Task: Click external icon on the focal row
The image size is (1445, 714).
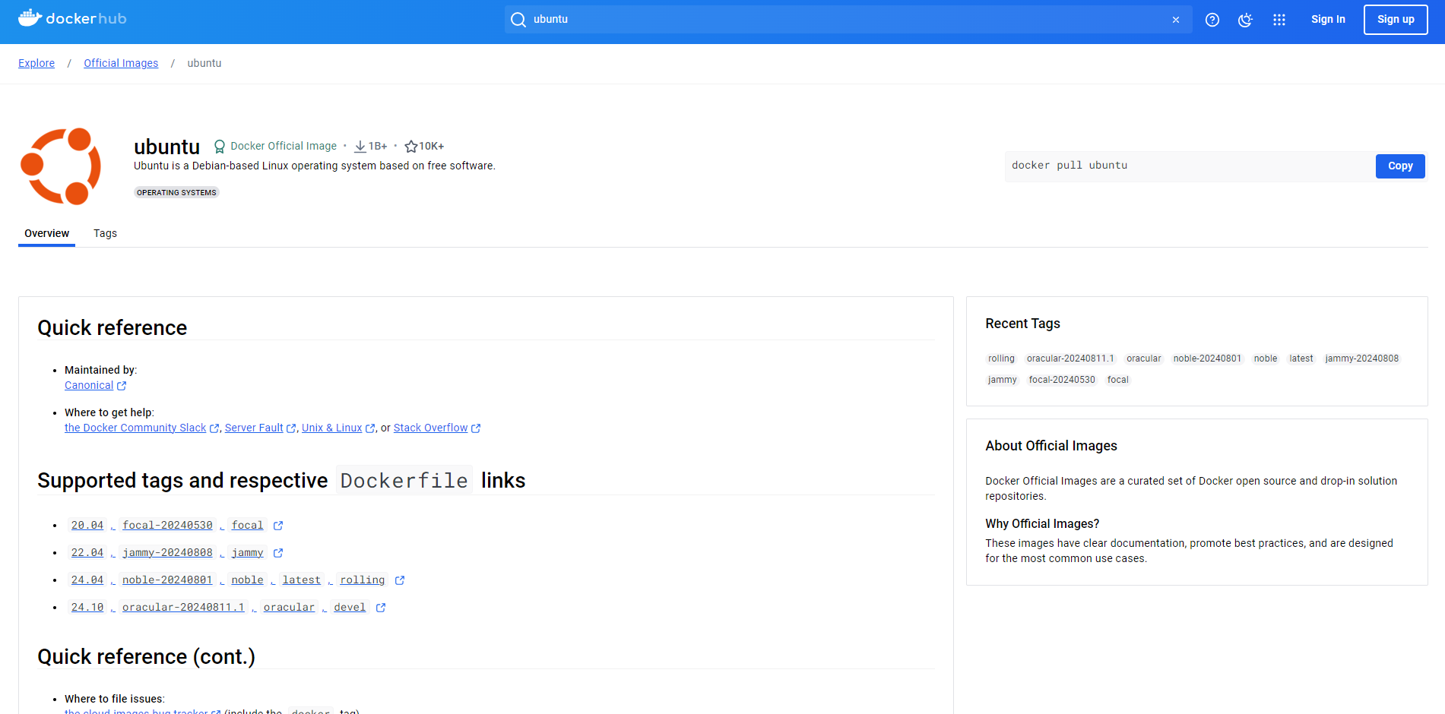Action: (x=278, y=526)
